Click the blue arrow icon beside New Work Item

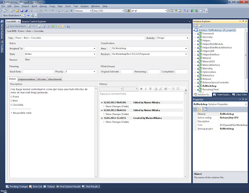28,16
